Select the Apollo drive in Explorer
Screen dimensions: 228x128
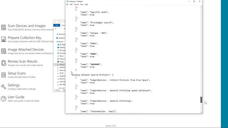(61, 76)
